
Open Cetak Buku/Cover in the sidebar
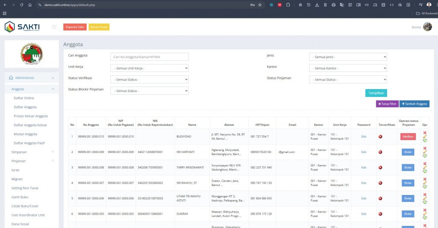(25, 206)
